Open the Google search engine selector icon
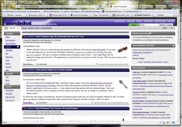182x127 pixels. [x=111, y=7]
